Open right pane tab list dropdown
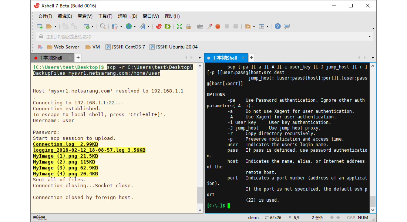The image size is (407, 222). 373,58
